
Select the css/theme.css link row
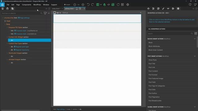point(29,31)
